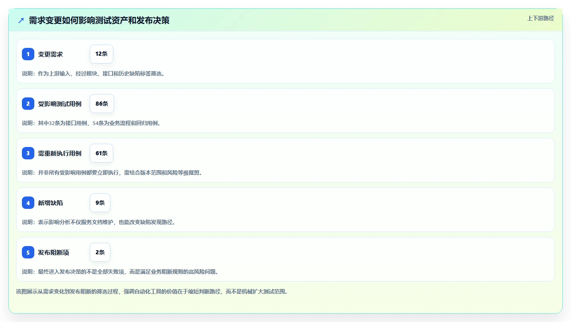Click the note starting 其中32条为接口用例
This screenshot has width=571, height=322.
(91, 123)
